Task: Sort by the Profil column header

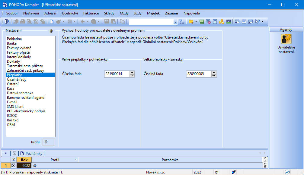Action: point(55,160)
